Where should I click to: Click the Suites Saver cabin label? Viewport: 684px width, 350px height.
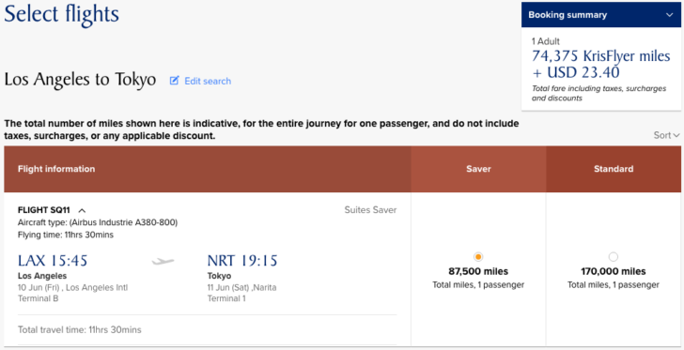pyautogui.click(x=370, y=210)
